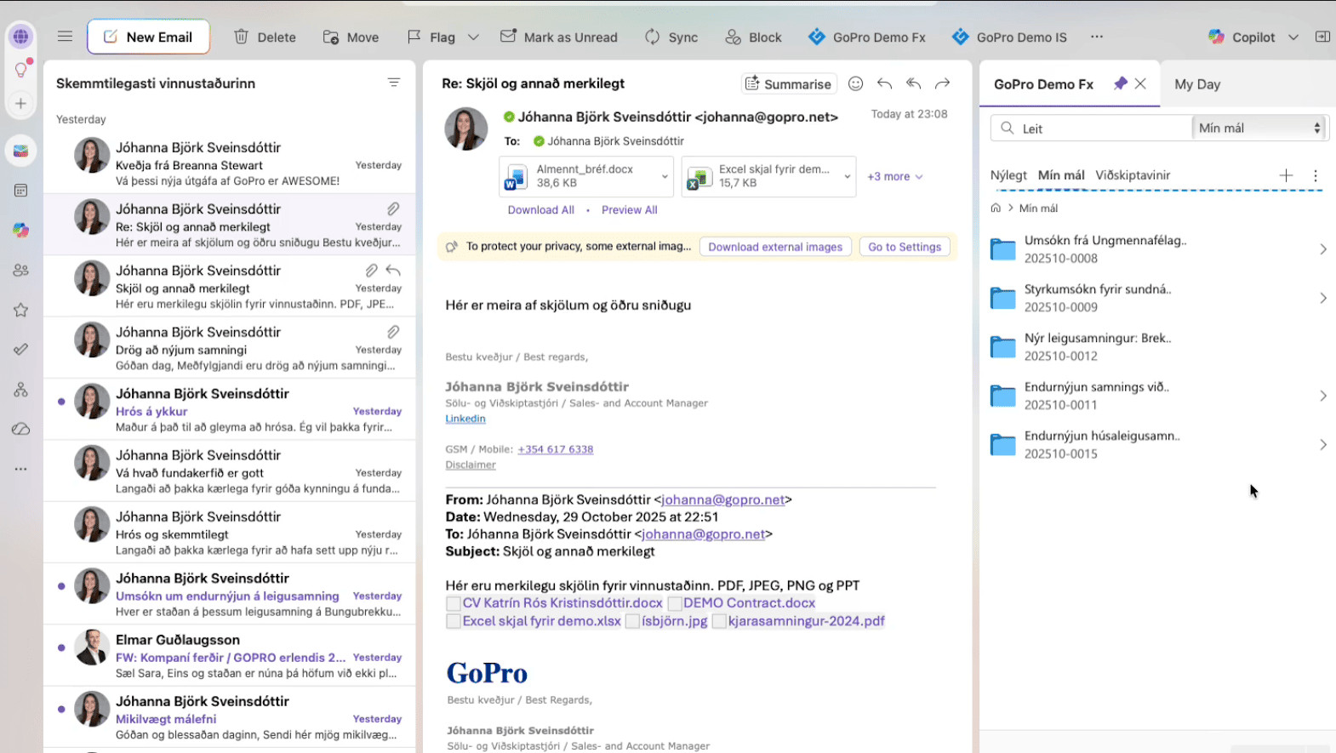Click the plus icon to add a case
Image resolution: width=1336 pixels, height=753 pixels.
pos(1286,175)
